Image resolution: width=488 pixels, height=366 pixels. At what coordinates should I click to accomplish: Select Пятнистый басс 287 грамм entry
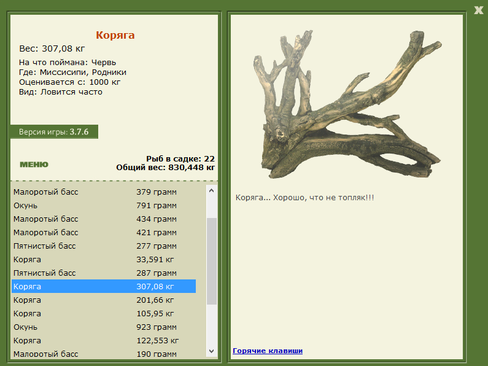[x=104, y=273]
